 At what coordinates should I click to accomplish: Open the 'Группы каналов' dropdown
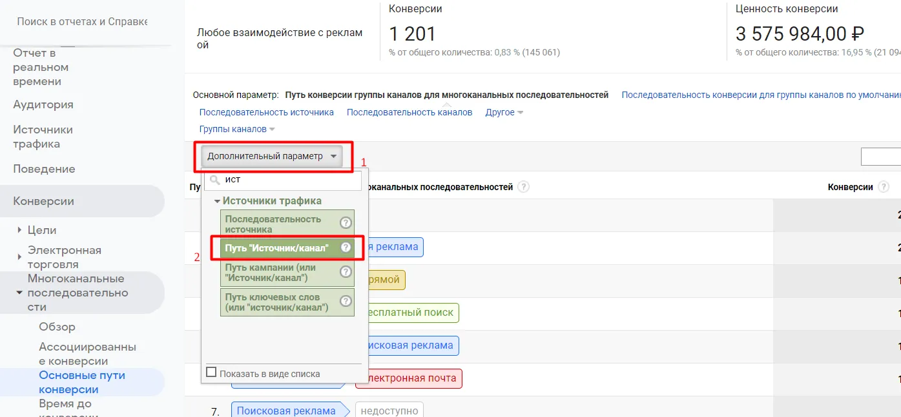pos(237,129)
